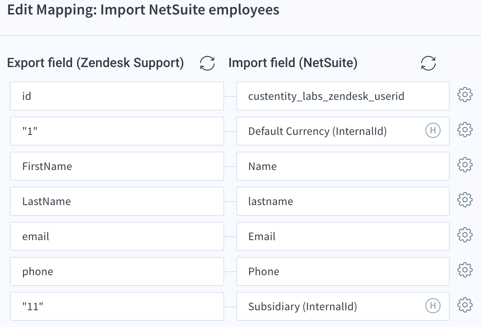Edit the custentity_labs_zendesk_userid import field
The image size is (481, 327).
point(343,96)
